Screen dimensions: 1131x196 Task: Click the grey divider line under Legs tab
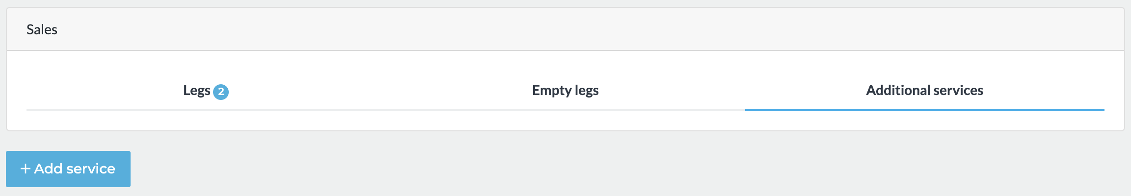pos(206,110)
